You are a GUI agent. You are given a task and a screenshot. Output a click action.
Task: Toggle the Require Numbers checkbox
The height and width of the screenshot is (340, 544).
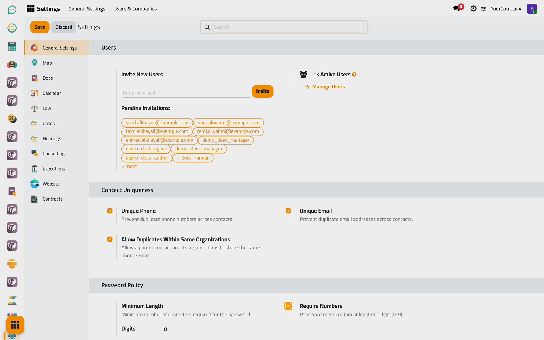(288, 306)
